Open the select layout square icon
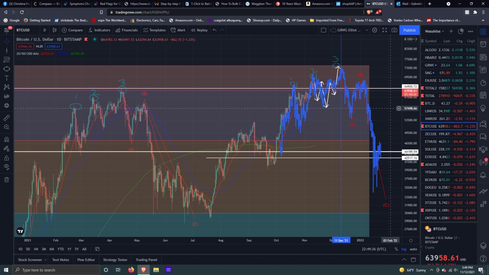Image resolution: width=489 pixels, height=275 pixels. click(323, 30)
